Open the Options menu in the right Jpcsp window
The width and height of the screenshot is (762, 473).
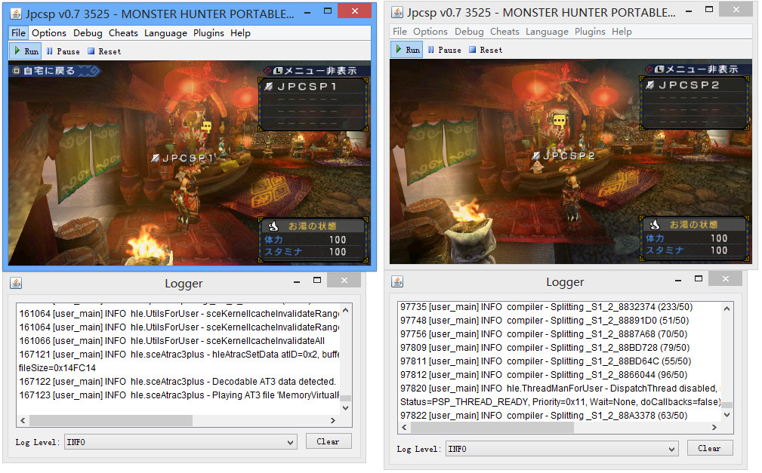[430, 32]
